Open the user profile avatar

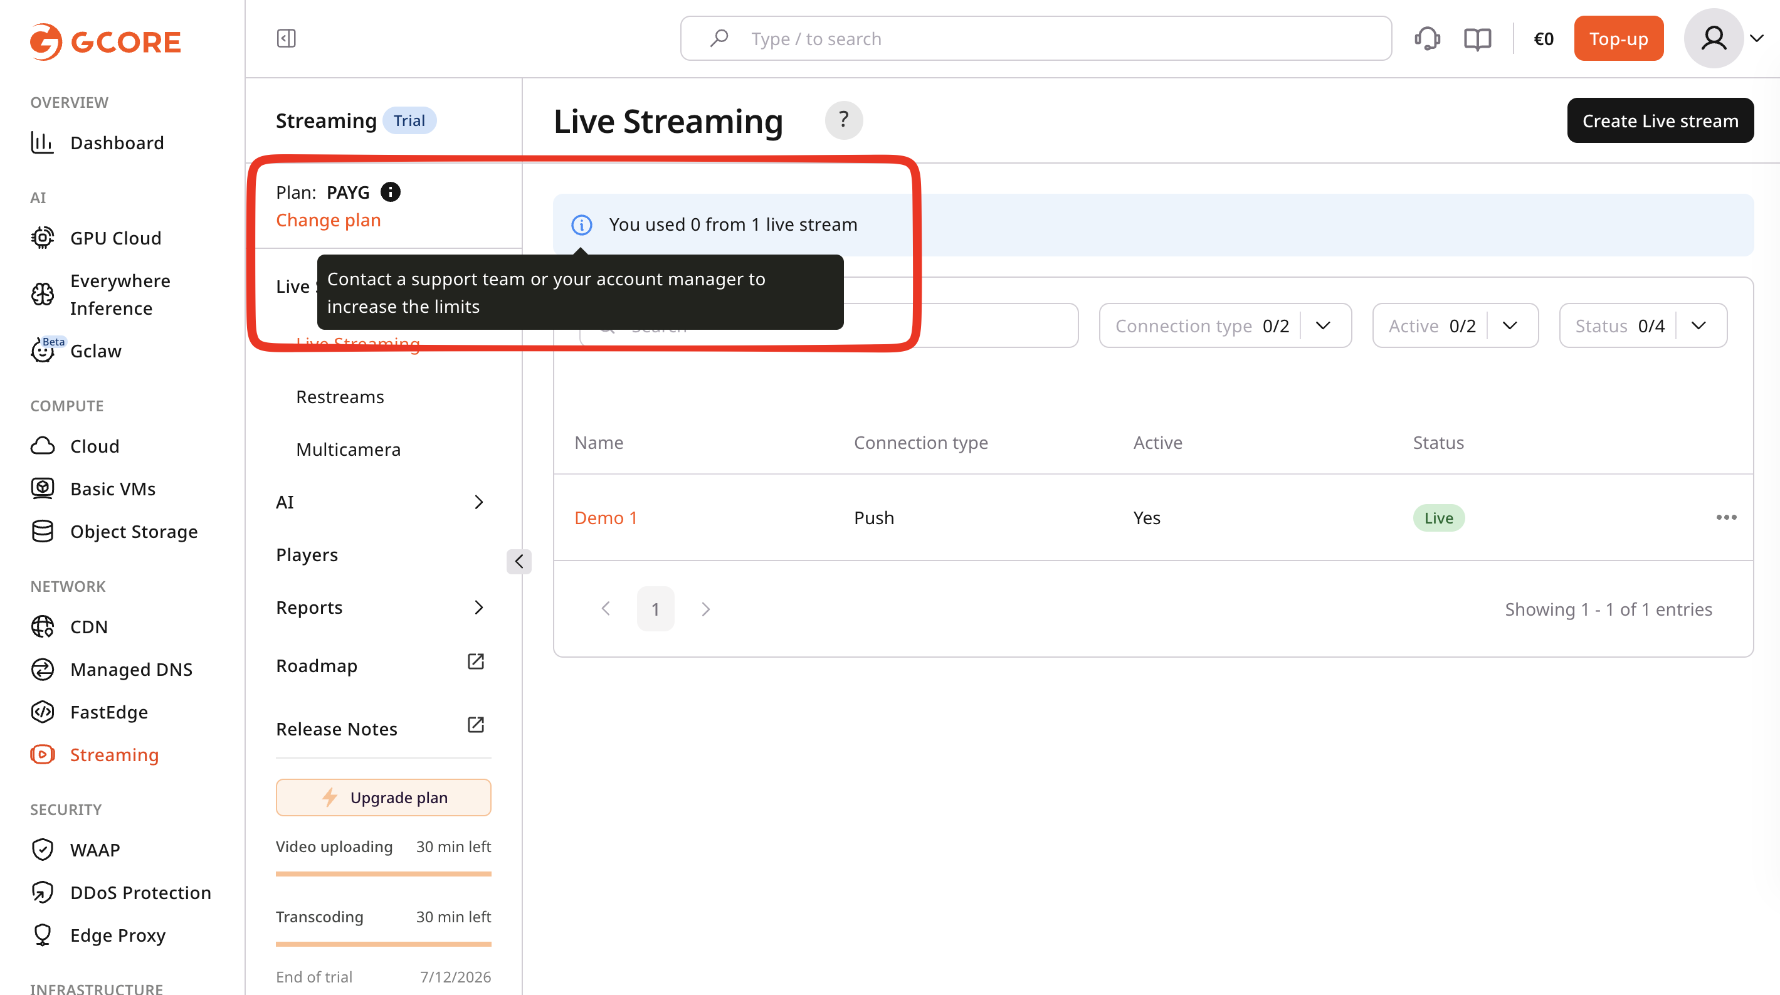[1714, 39]
